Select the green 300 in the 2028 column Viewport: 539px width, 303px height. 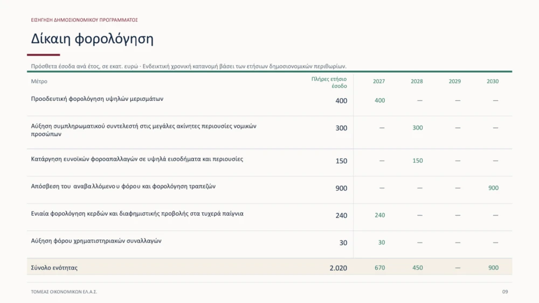coord(417,128)
